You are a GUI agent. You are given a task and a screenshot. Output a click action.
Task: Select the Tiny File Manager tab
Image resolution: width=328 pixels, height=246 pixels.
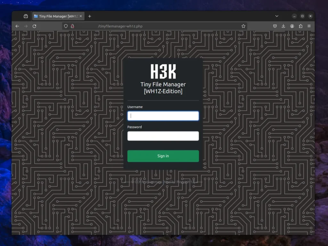[x=56, y=16]
